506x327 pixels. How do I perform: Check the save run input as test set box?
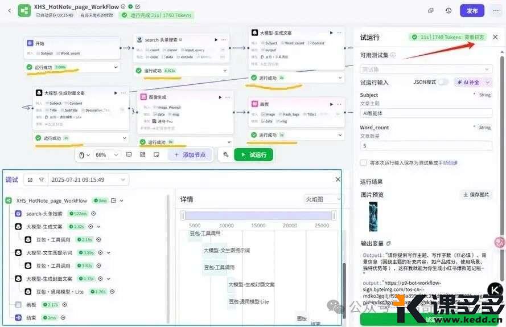(363, 163)
